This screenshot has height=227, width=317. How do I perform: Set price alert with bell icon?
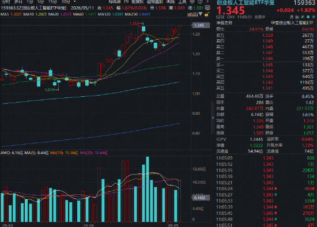coord(308,17)
